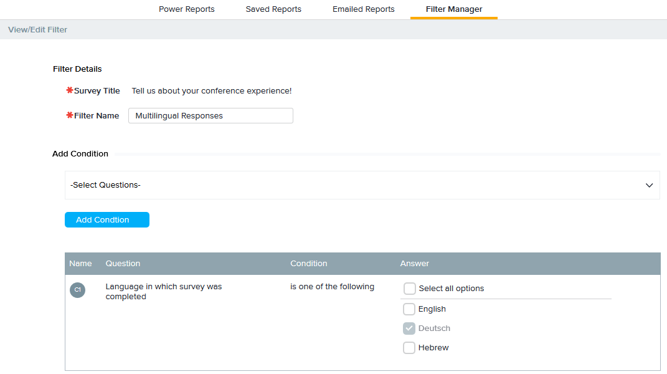Uncheck the Deutsch language checkbox

[x=409, y=328]
